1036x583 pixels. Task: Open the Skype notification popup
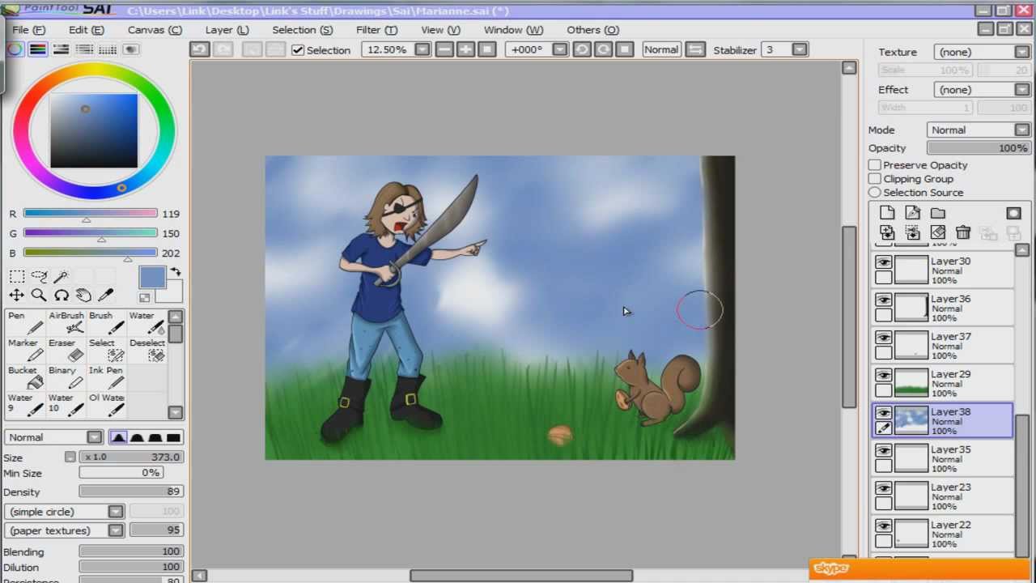pos(922,569)
